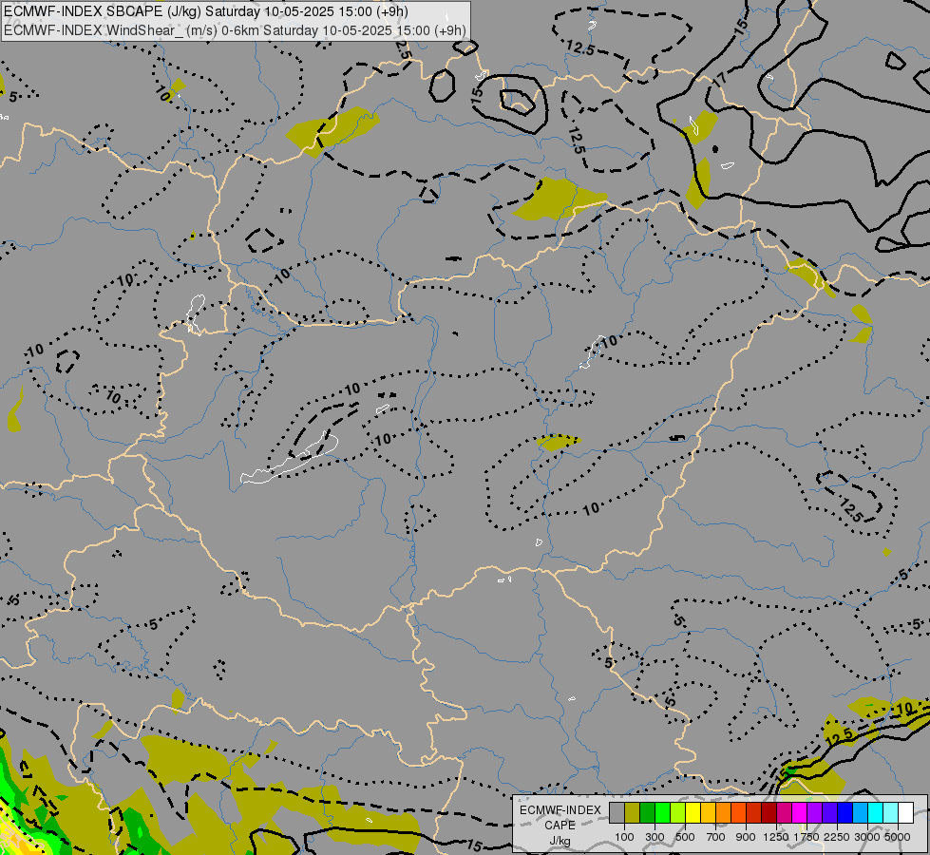930x855 pixels.
Task: Click the legend label '1750'
Action: tap(807, 837)
